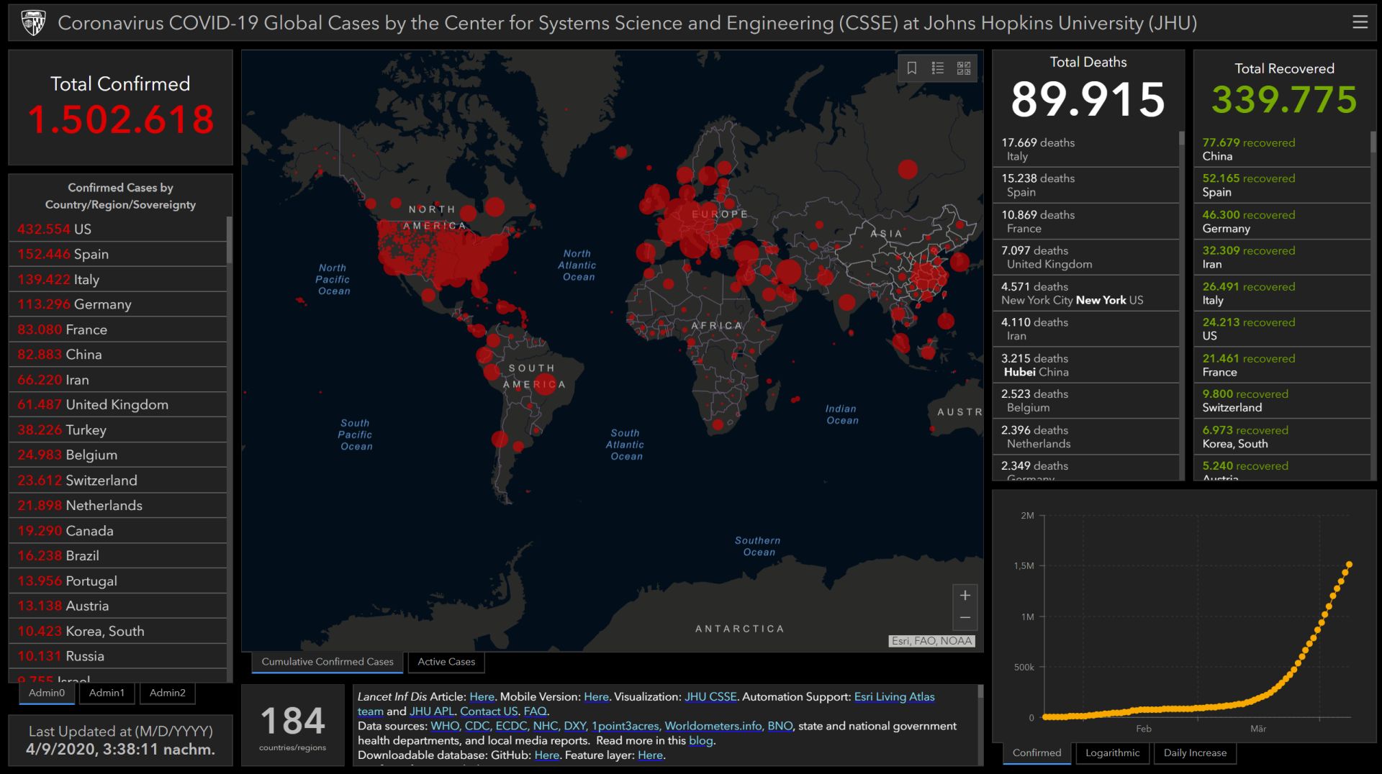Switch chart to Daily Increase tab
Screen dimensions: 1382x774
tap(1195, 753)
